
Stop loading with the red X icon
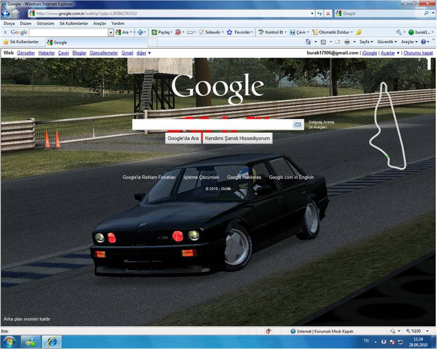328,13
